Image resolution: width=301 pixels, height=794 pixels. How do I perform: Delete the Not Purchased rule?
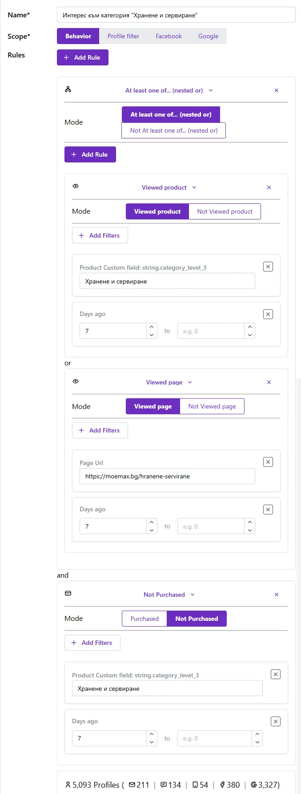click(277, 595)
